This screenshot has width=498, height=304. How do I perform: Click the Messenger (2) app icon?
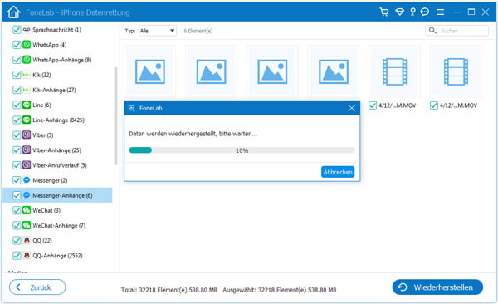click(x=27, y=180)
